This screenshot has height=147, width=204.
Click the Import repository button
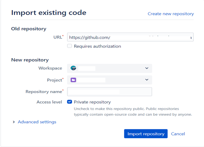pyautogui.click(x=146, y=134)
